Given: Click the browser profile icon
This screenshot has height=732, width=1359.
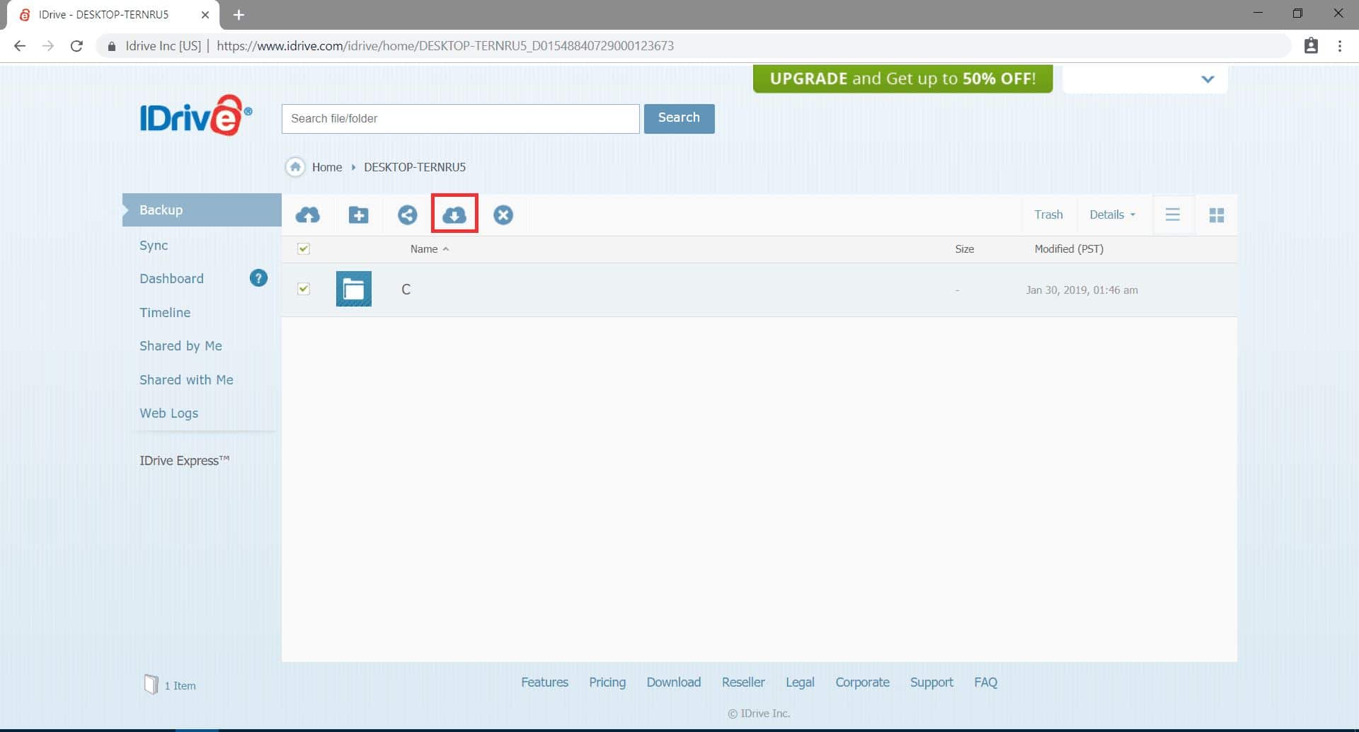Looking at the screenshot, I should [x=1311, y=46].
